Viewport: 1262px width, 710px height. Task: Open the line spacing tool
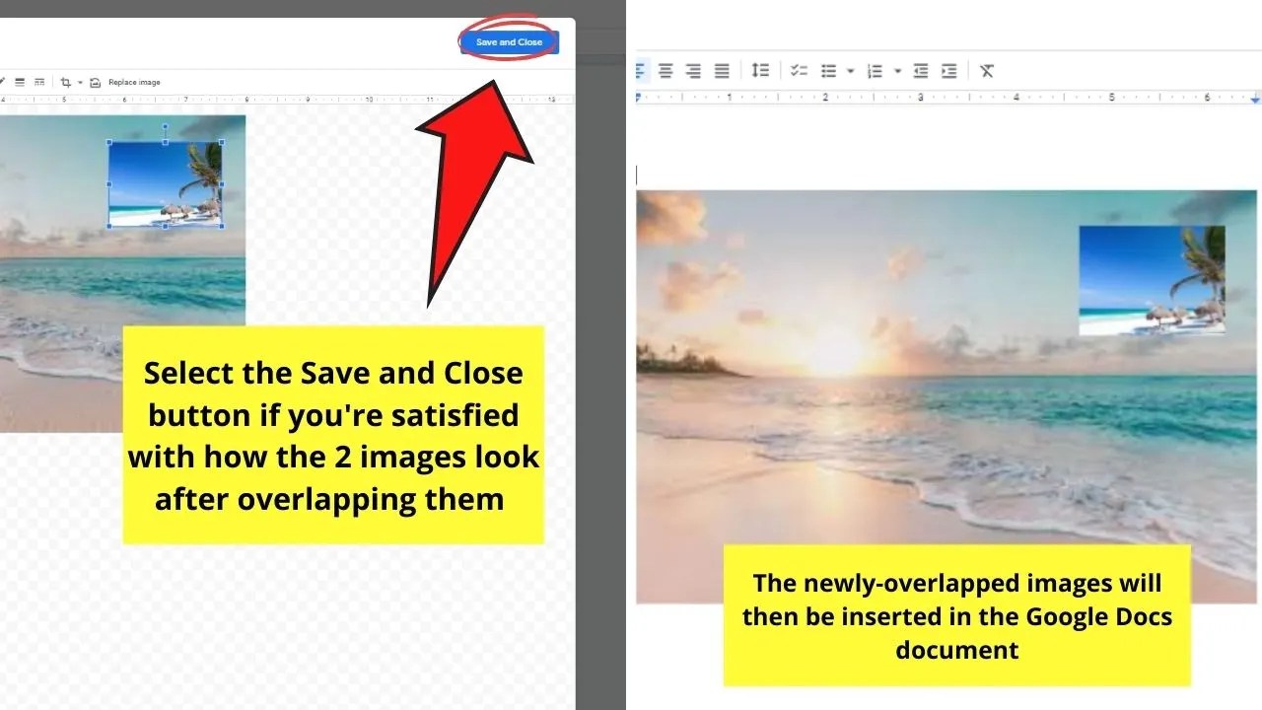pyautogui.click(x=760, y=70)
